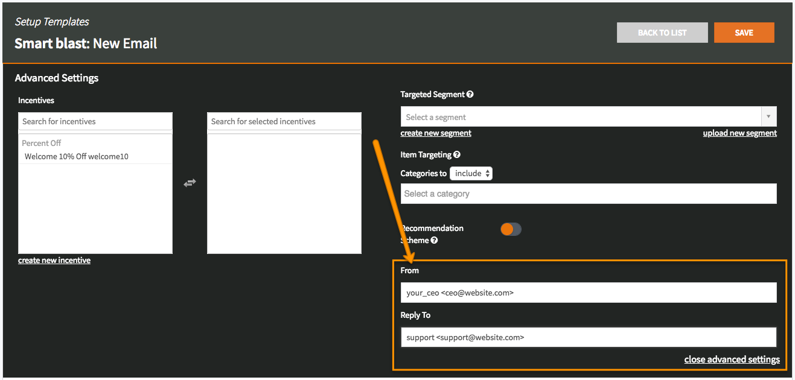Open Recommendation Scheme help icon
795x380 pixels.
434,240
